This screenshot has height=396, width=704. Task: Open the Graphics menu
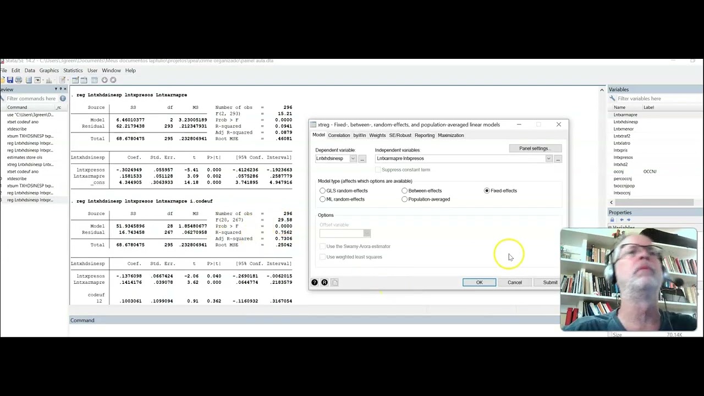(x=49, y=70)
